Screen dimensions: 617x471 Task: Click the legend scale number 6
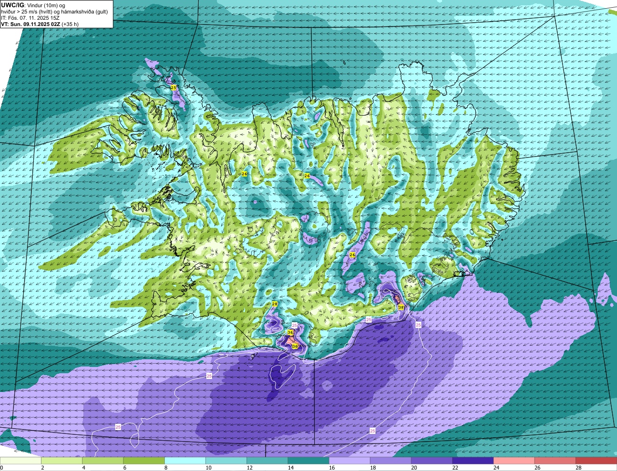point(124,468)
